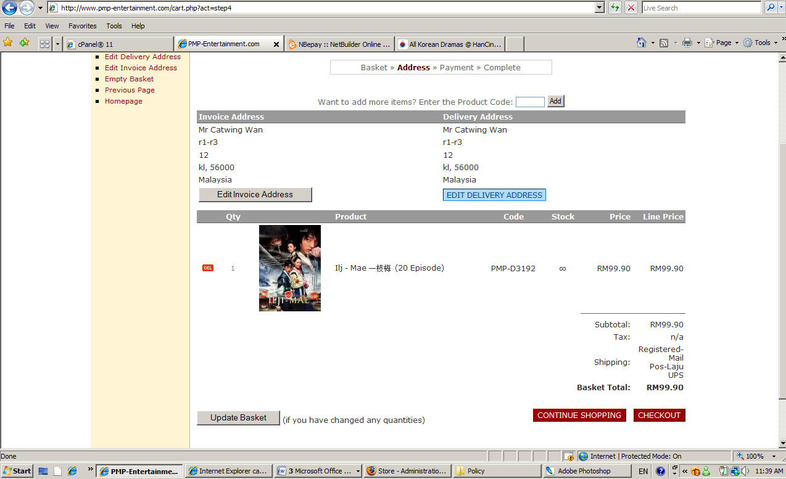Open the Page toolbar dropdown
This screenshot has width=786, height=479.
723,43
